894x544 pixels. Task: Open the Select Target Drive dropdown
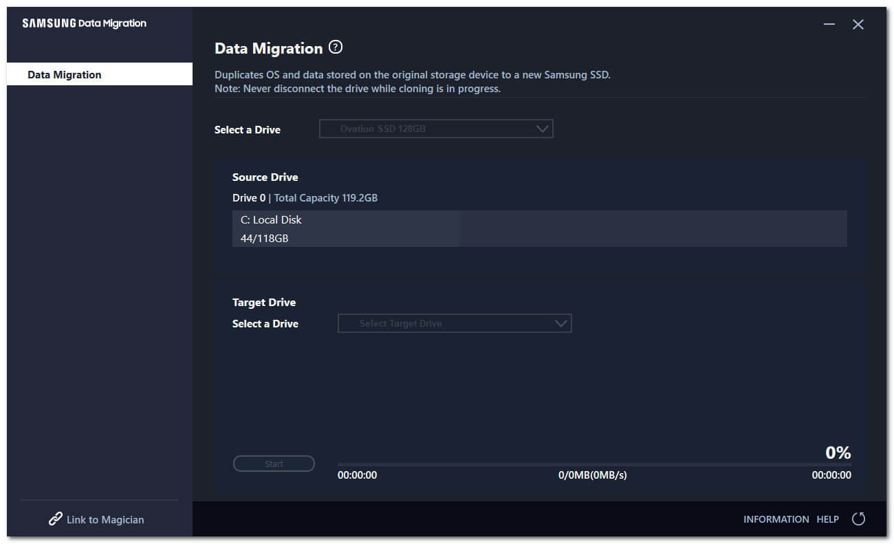[x=454, y=323]
